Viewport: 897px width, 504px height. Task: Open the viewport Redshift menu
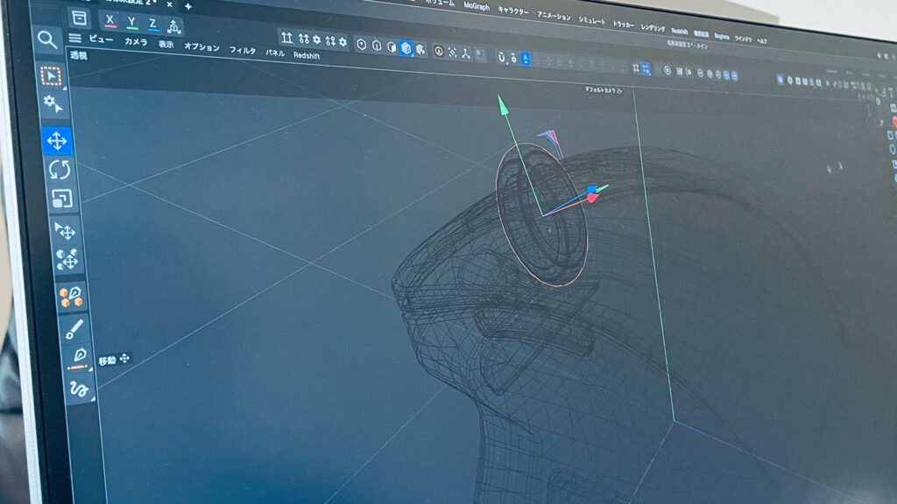[x=307, y=55]
